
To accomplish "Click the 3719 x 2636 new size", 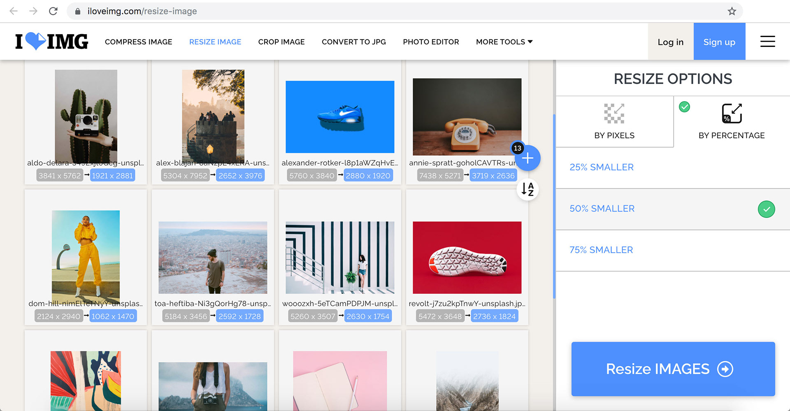I will pyautogui.click(x=493, y=176).
